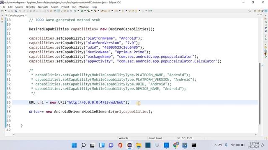
Task: Select the Calculator.java editor tab
Action: [x=15, y=15]
